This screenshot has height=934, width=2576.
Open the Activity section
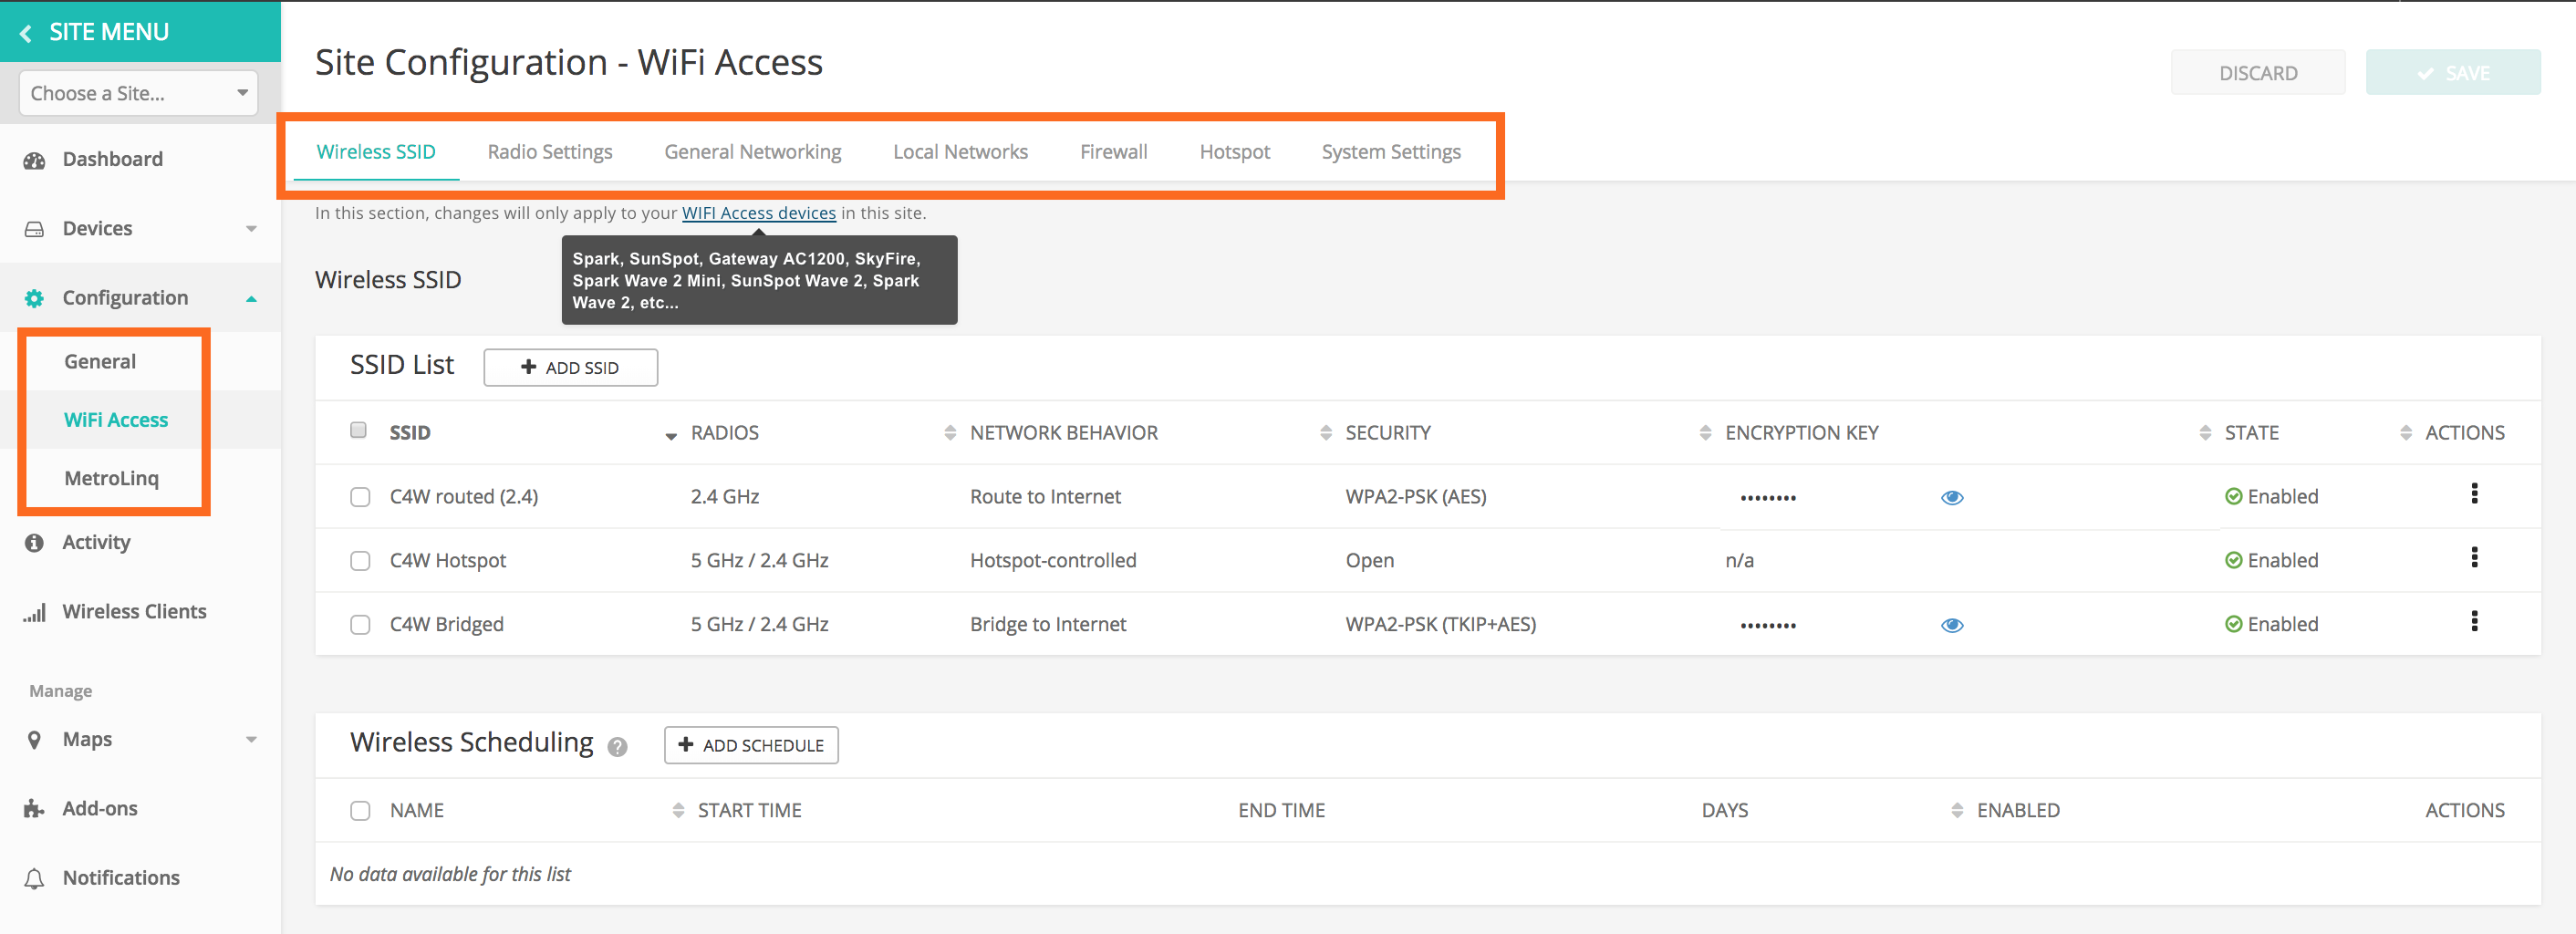95,541
